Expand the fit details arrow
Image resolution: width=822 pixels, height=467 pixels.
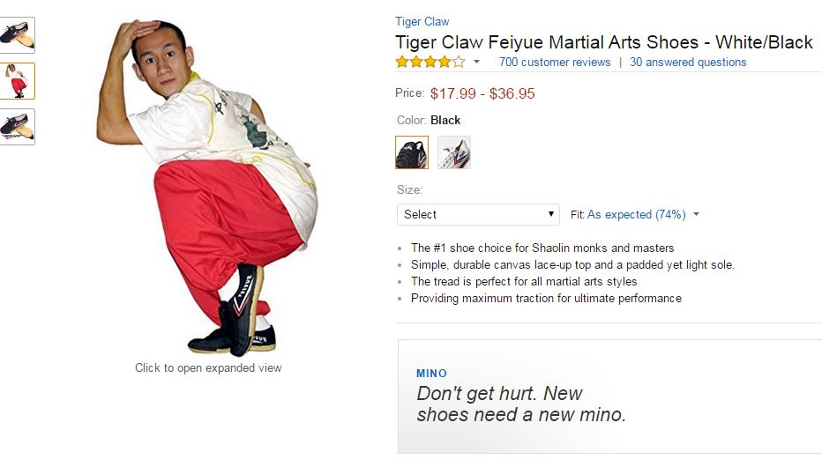pyautogui.click(x=697, y=214)
